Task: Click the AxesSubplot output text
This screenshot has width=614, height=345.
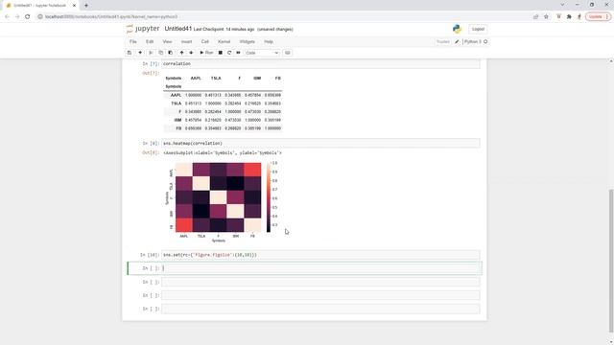Action: point(223,153)
